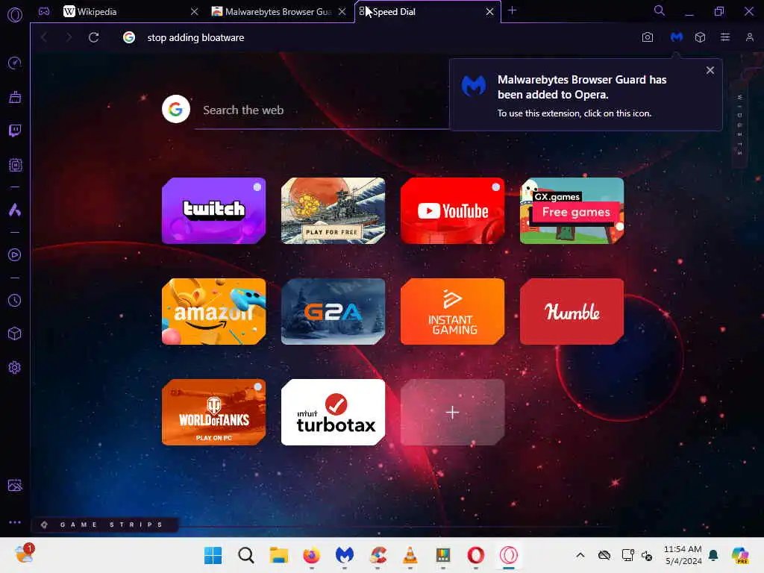Open a new tab with plus button
Screen dimensions: 764x573
click(512, 10)
